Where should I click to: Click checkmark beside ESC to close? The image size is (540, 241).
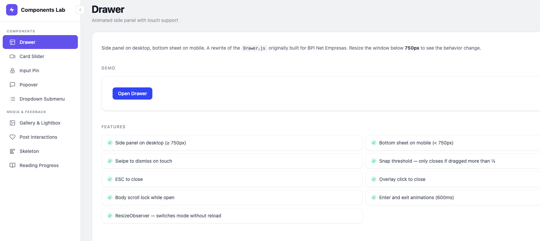click(x=110, y=179)
